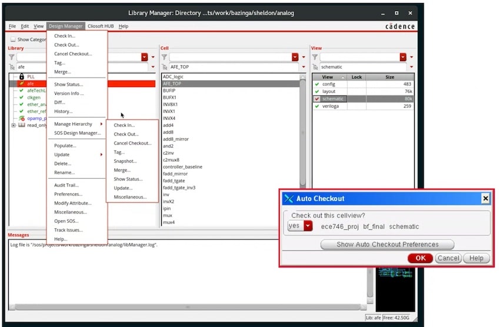Click the schematic preview thumbnail
This screenshot has height=327, width=500.
(395, 289)
